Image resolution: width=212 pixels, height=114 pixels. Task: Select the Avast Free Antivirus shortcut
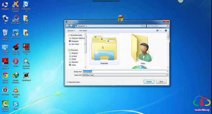16,6
